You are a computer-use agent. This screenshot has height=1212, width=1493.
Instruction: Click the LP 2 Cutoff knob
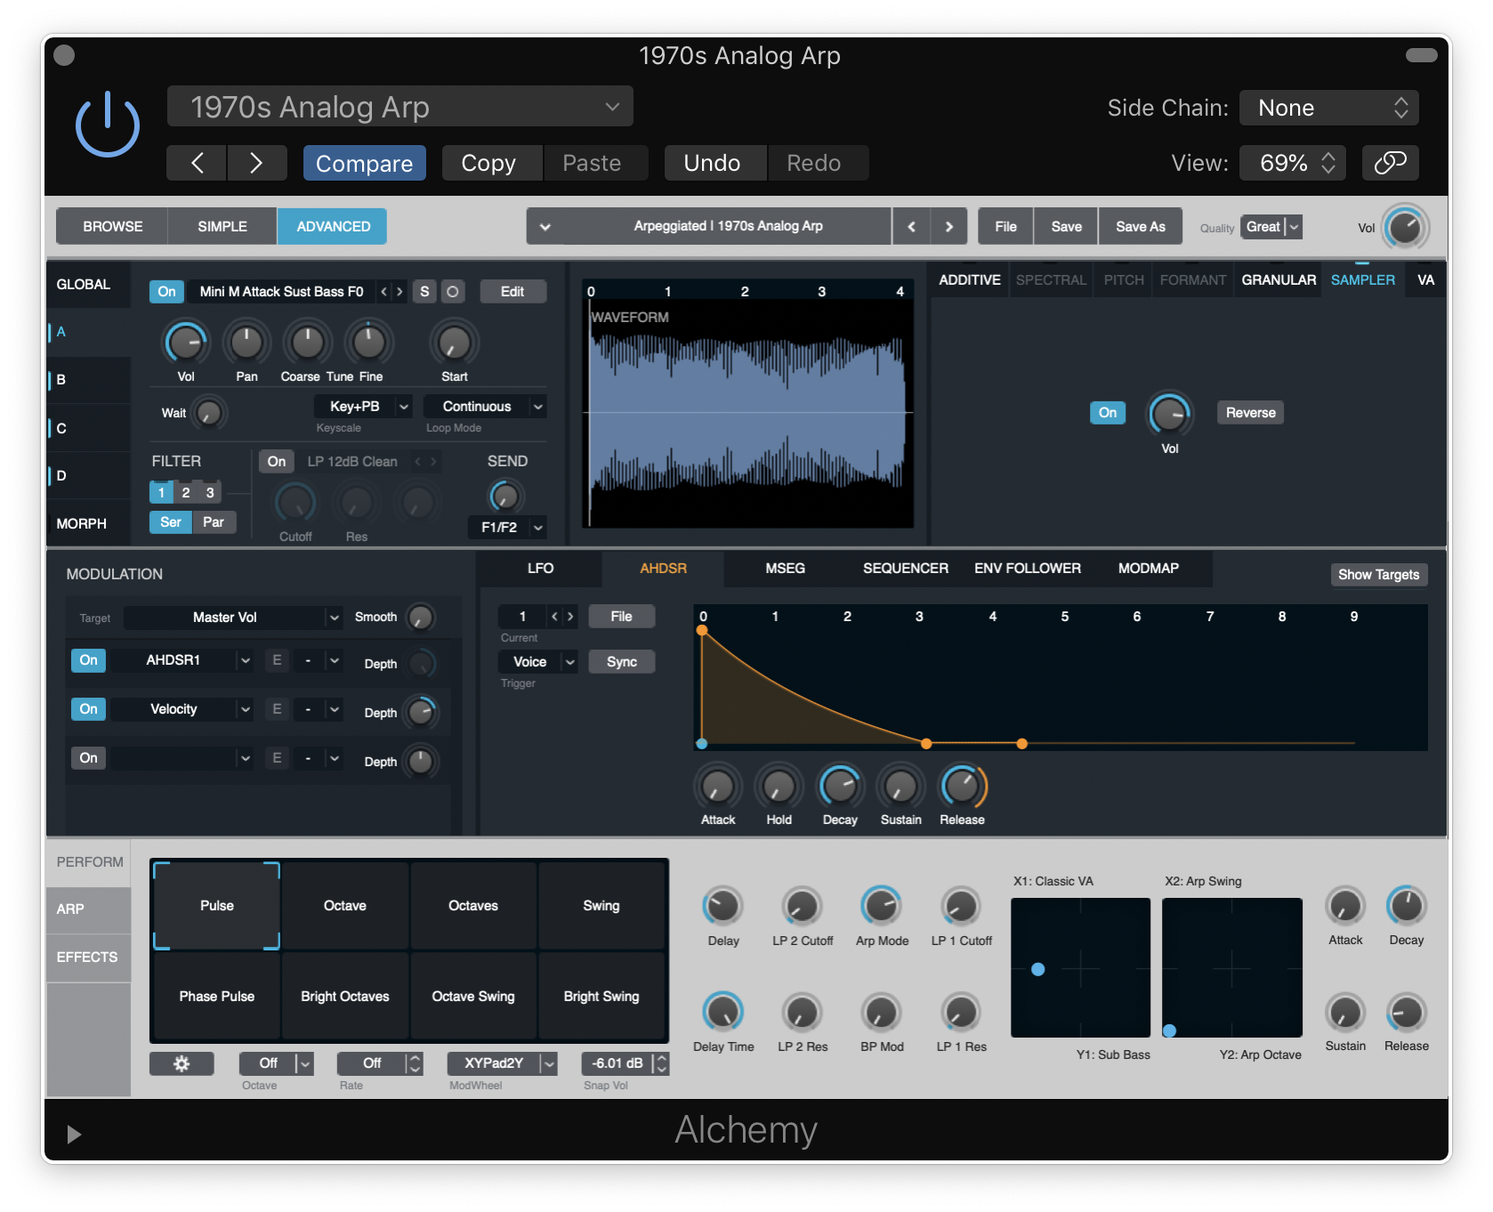click(802, 907)
